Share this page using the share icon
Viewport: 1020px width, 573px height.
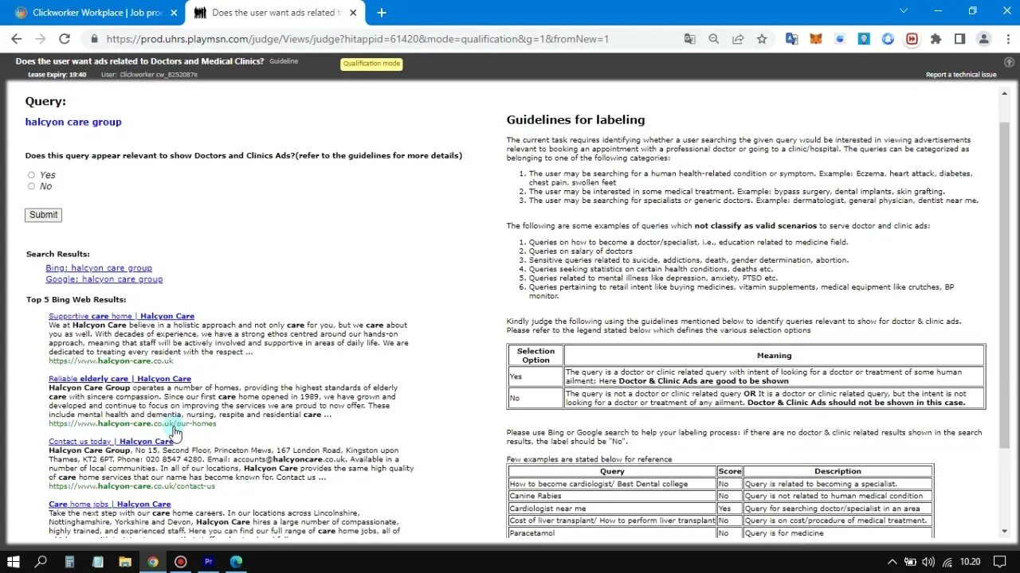coord(738,38)
